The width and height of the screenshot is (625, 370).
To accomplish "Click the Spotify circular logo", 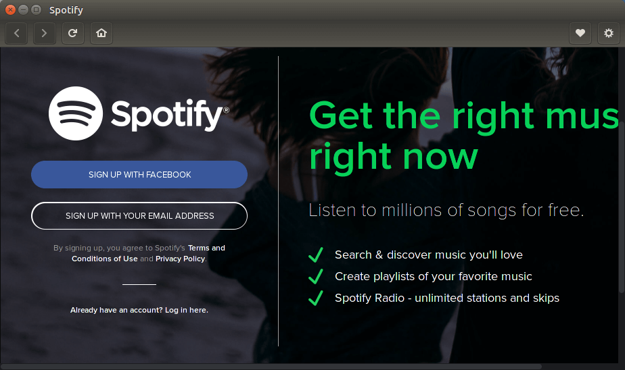I will click(x=76, y=113).
